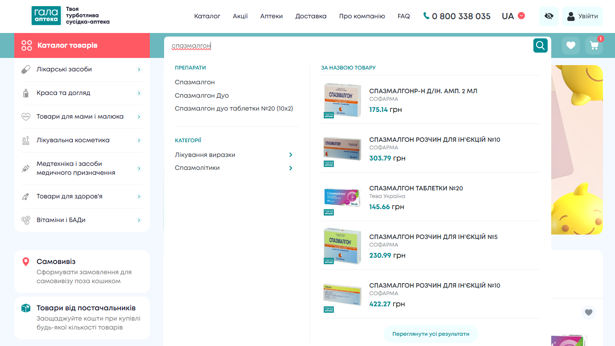Viewport: 615px width, 346px height.
Task: Open the Аптеки menu item
Action: pos(272,16)
